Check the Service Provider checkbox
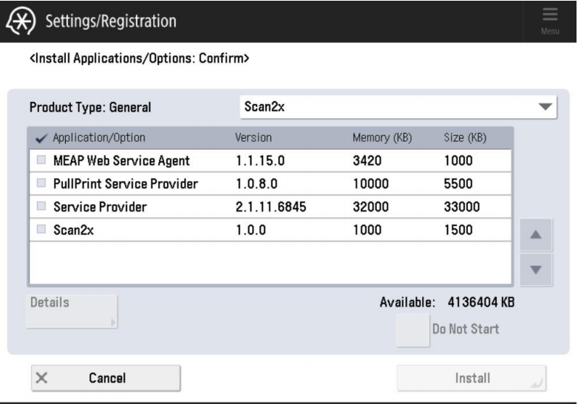Viewport: 578px width, 404px height. point(41,208)
